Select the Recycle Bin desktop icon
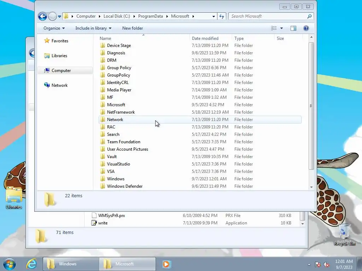This screenshot has height=271, width=362. (x=344, y=235)
